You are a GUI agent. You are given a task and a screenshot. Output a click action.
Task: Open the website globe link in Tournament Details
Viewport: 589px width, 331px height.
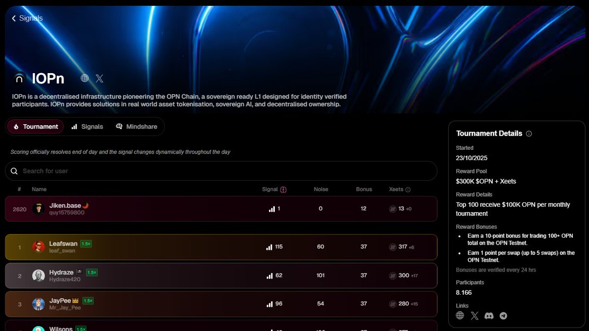click(x=460, y=316)
